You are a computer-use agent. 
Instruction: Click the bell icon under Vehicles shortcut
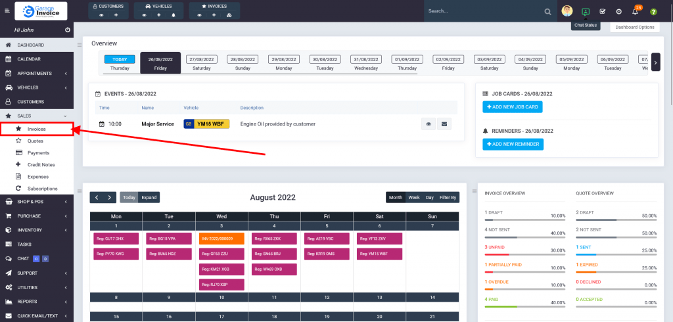[174, 14]
